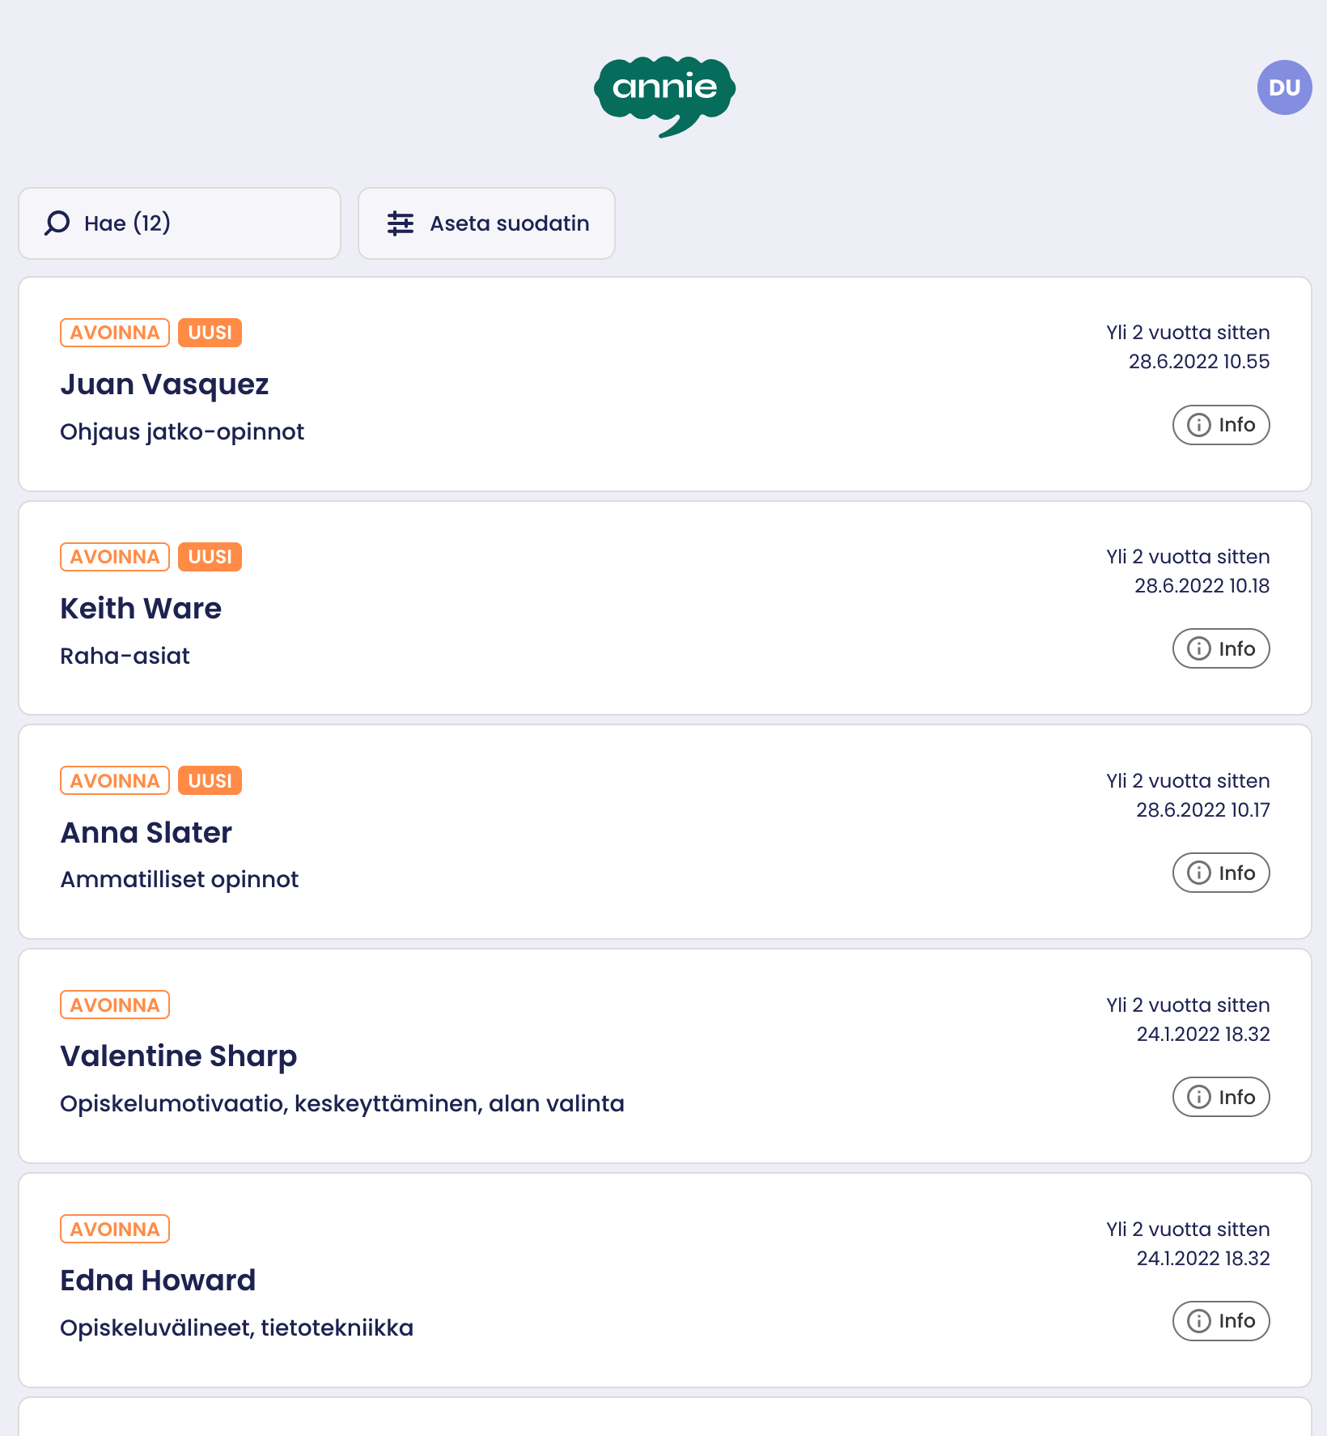Open the DU user avatar menu
This screenshot has width=1327, height=1436.
(1284, 87)
